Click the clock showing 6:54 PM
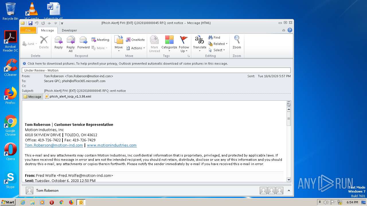Viewport: 367px width, 206px height. click(352, 202)
